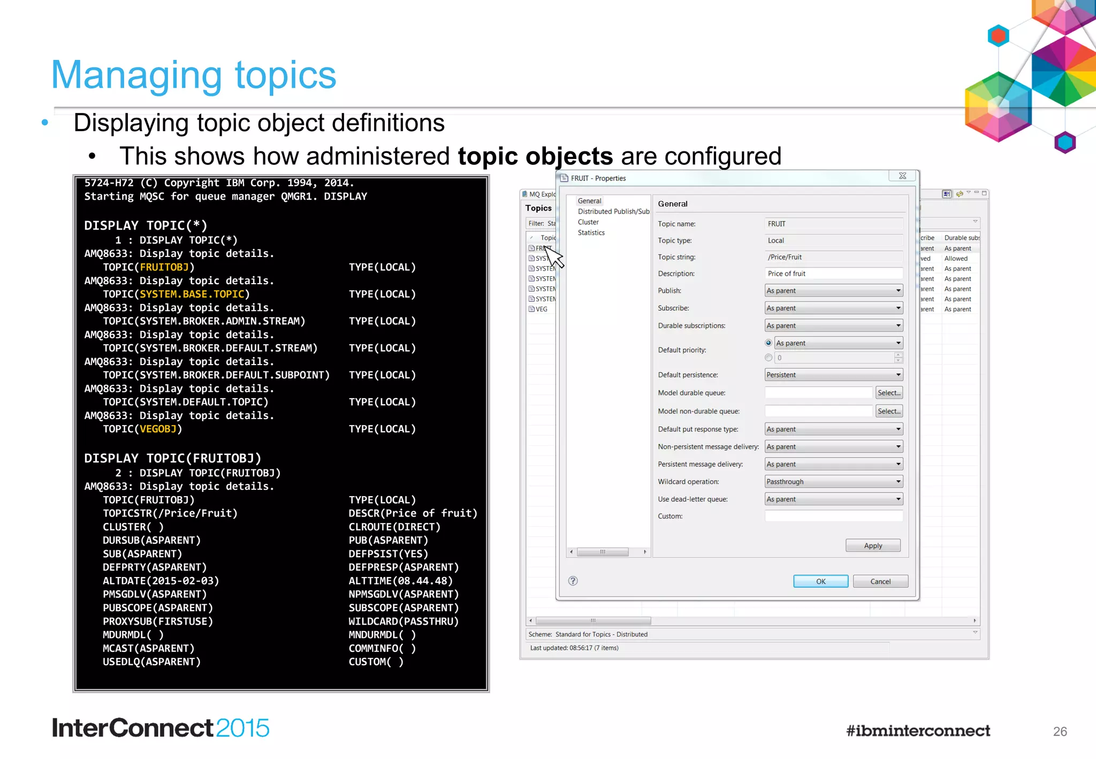
Task: Click the 'Allowed' cell in Durable subs column
Action: coord(956,259)
